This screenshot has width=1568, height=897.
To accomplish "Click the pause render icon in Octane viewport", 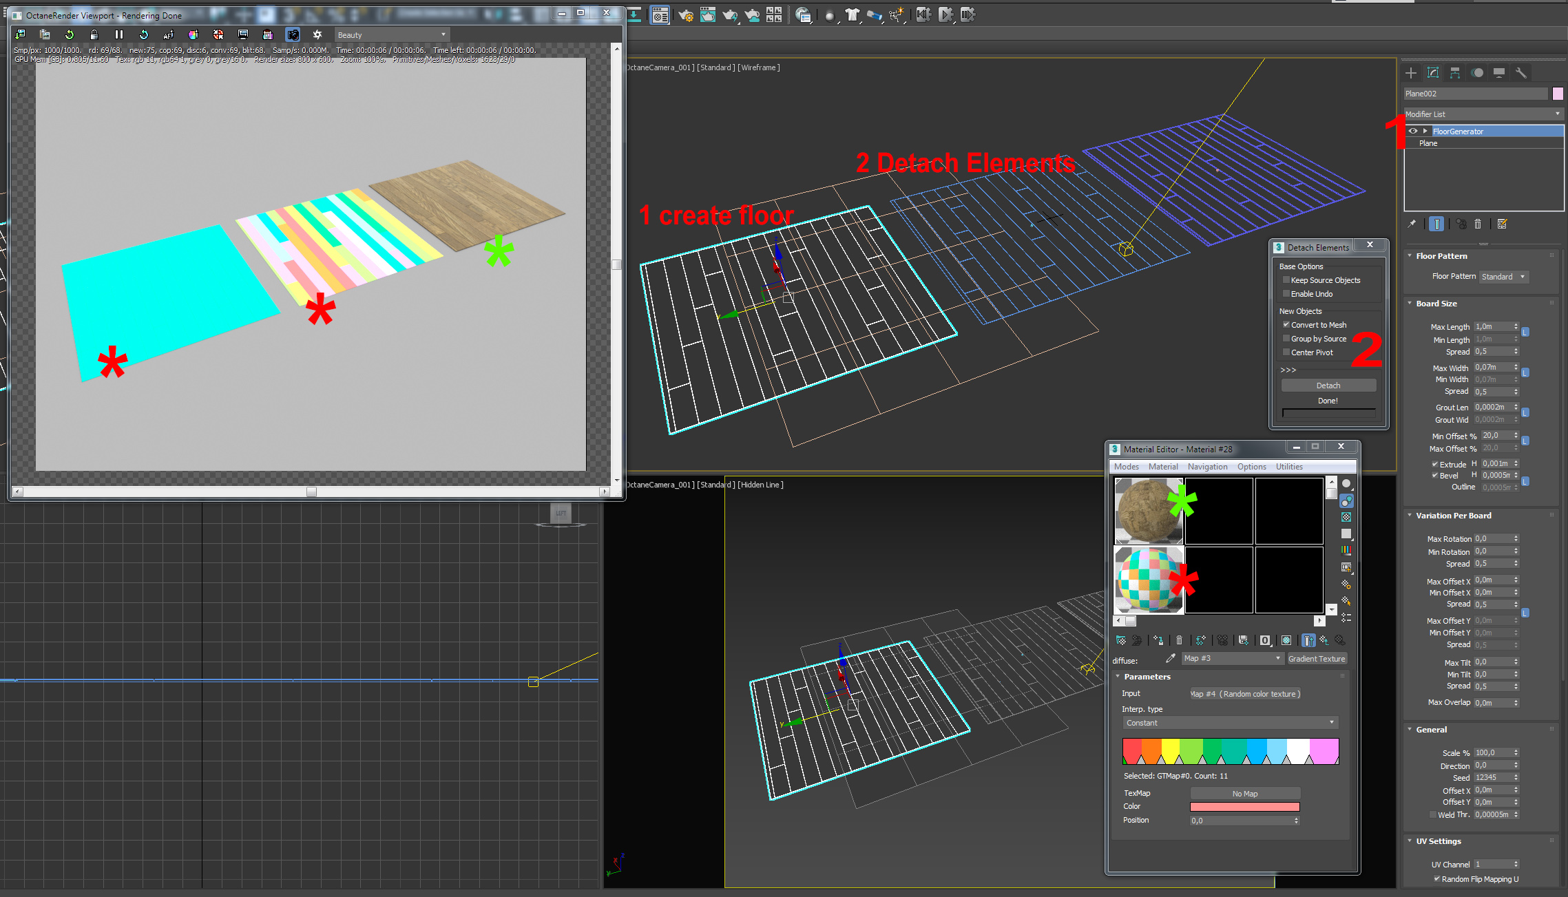I will pyautogui.click(x=119, y=34).
